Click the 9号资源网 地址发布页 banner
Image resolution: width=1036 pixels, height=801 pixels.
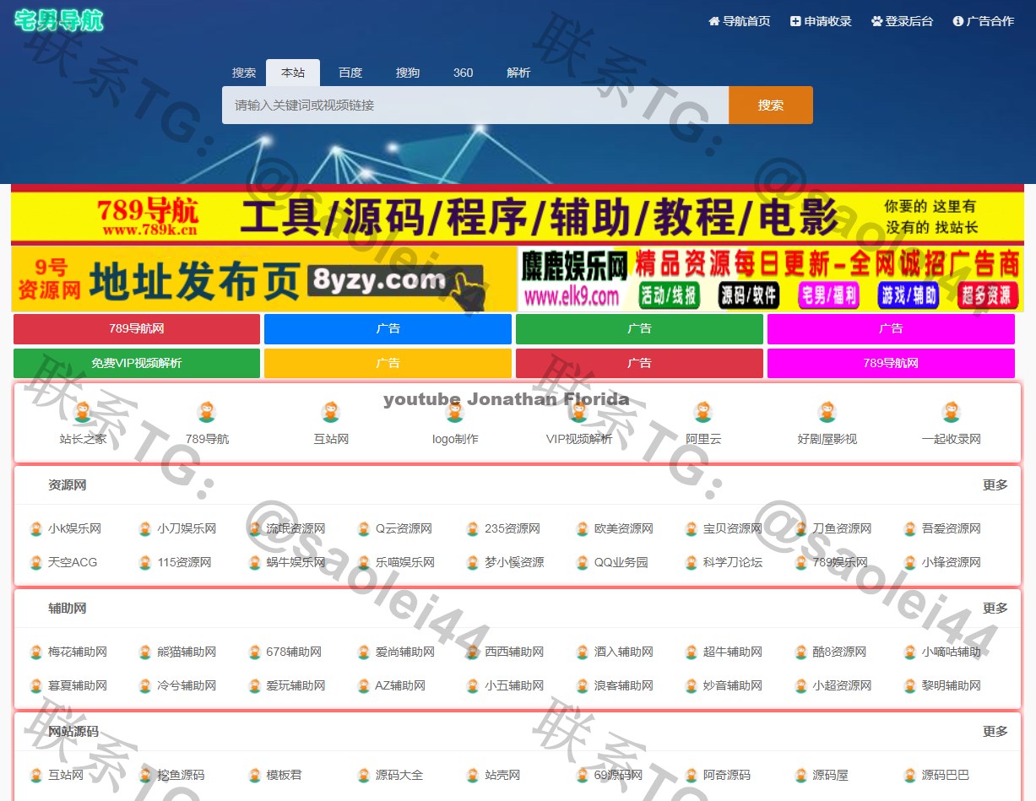pos(263,279)
